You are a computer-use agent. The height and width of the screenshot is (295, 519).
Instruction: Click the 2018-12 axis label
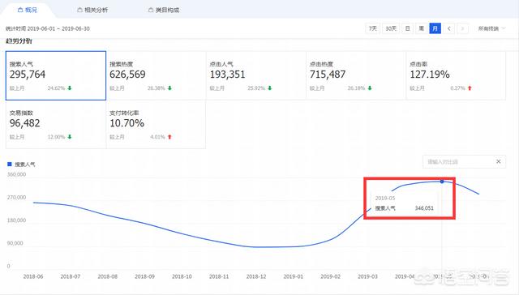click(x=256, y=276)
